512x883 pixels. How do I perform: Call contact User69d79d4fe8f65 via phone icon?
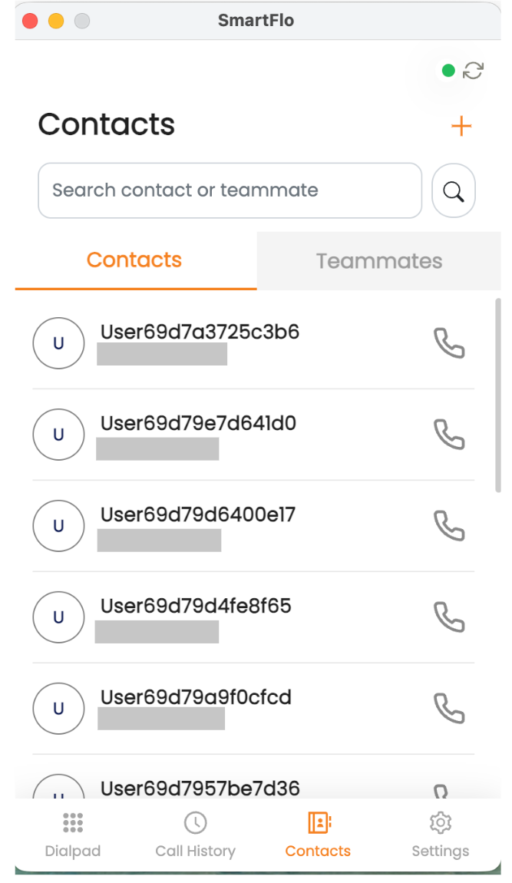coord(449,617)
